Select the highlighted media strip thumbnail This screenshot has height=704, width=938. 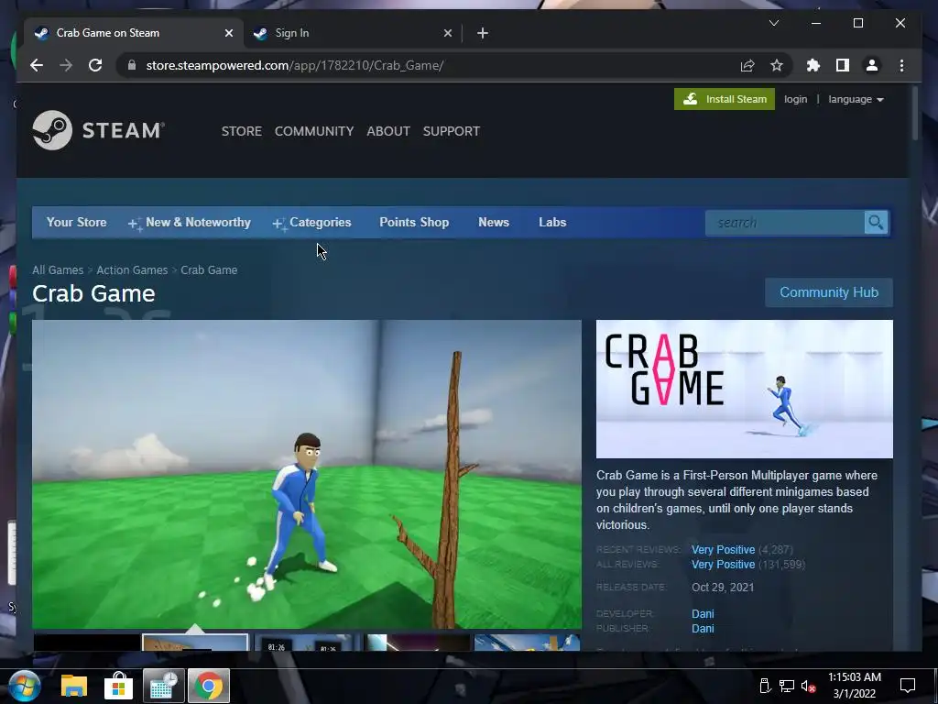point(195,643)
